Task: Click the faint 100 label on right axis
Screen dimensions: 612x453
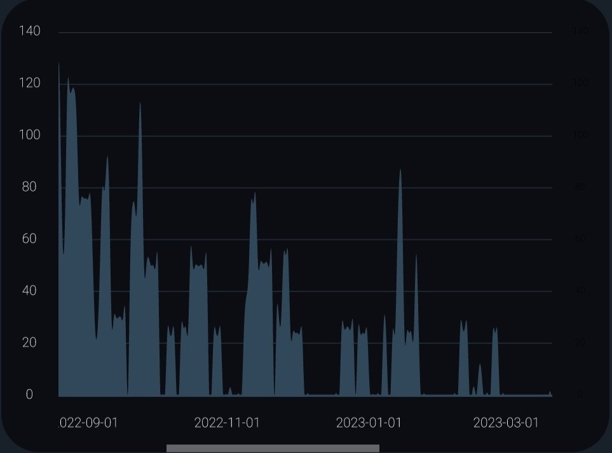Action: pyautogui.click(x=580, y=135)
